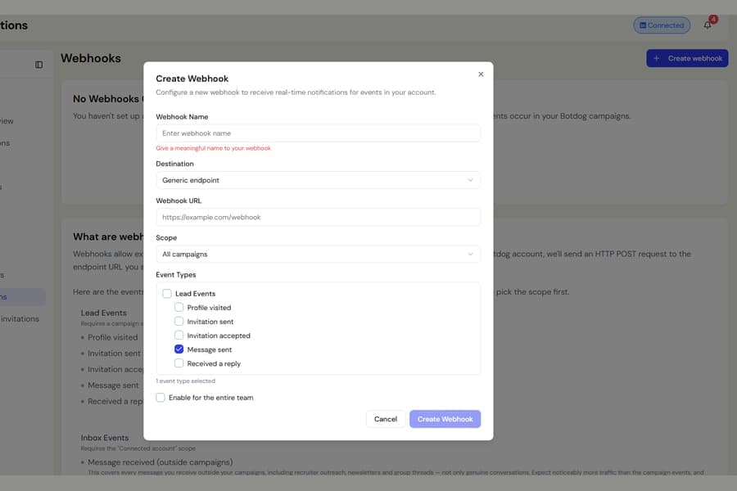Viewport: 737px width, 491px height.
Task: Check the Received a reply checkbox
Action: [179, 363]
